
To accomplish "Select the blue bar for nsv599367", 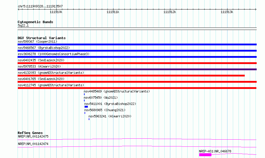I will pos(137,44).
